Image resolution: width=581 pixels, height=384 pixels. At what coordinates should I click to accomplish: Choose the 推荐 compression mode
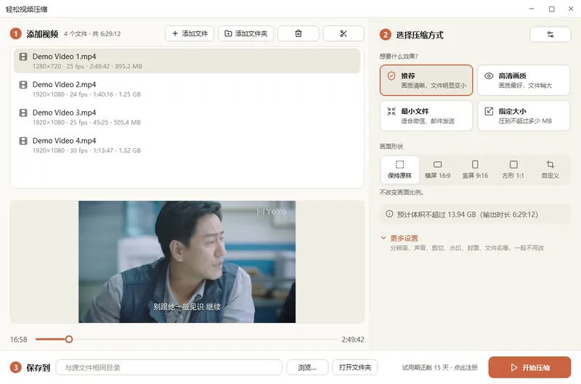(x=426, y=81)
